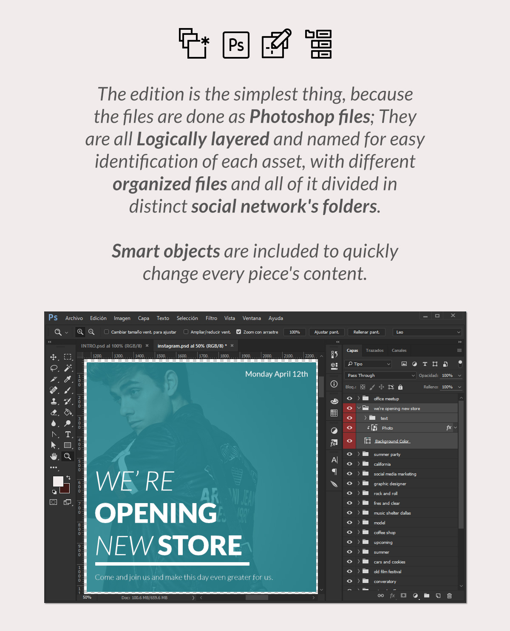Click the 'Rellenar pant.' button
This screenshot has width=510, height=631.
(x=366, y=332)
